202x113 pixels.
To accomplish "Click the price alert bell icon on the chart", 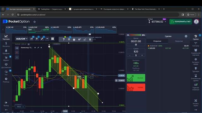I will coord(116,80).
